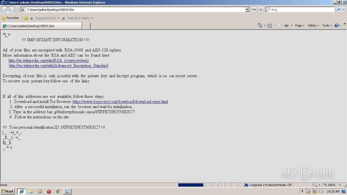Click the 100% zoom level button
This screenshot has height=195, width=347.
(330, 185)
